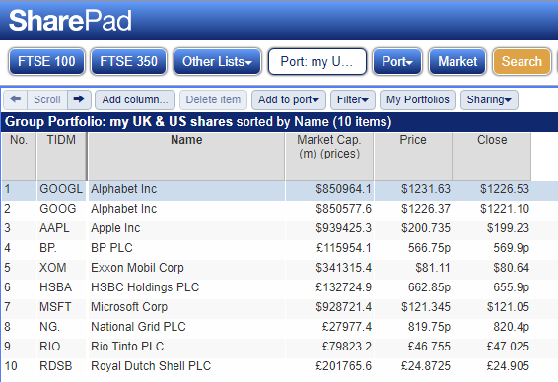
Task: Open the Other Lists dropdown
Action: [217, 61]
